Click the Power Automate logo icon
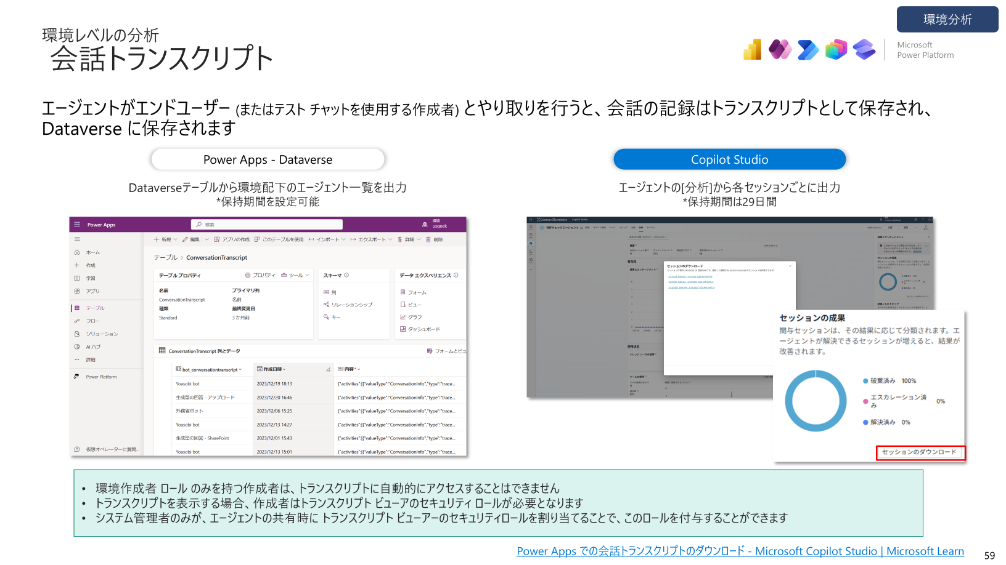This screenshot has width=1006, height=565. 808,49
